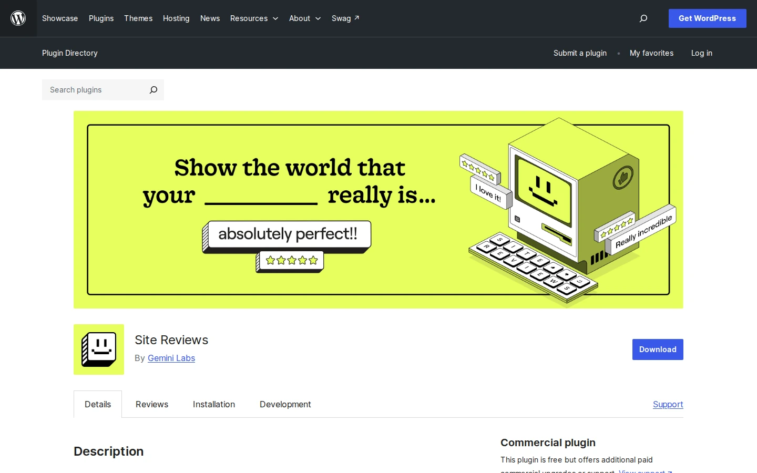Open the Gemini Labs author link
Image resolution: width=757 pixels, height=473 pixels.
[x=171, y=358]
